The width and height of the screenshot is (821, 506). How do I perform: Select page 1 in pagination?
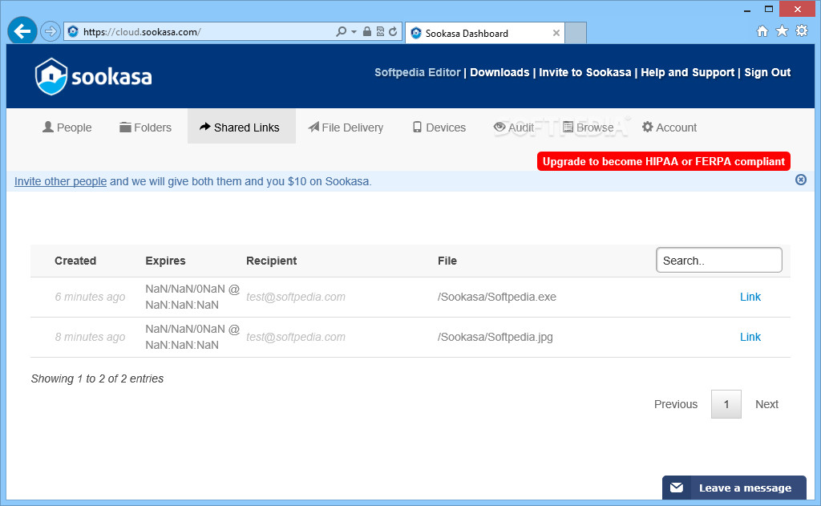[726, 404]
